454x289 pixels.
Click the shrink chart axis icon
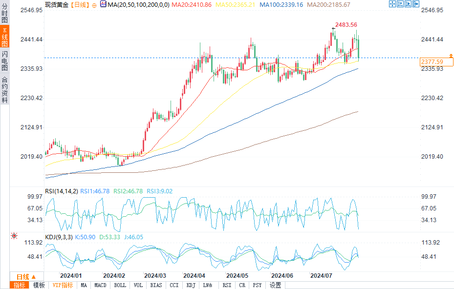point(400,4)
